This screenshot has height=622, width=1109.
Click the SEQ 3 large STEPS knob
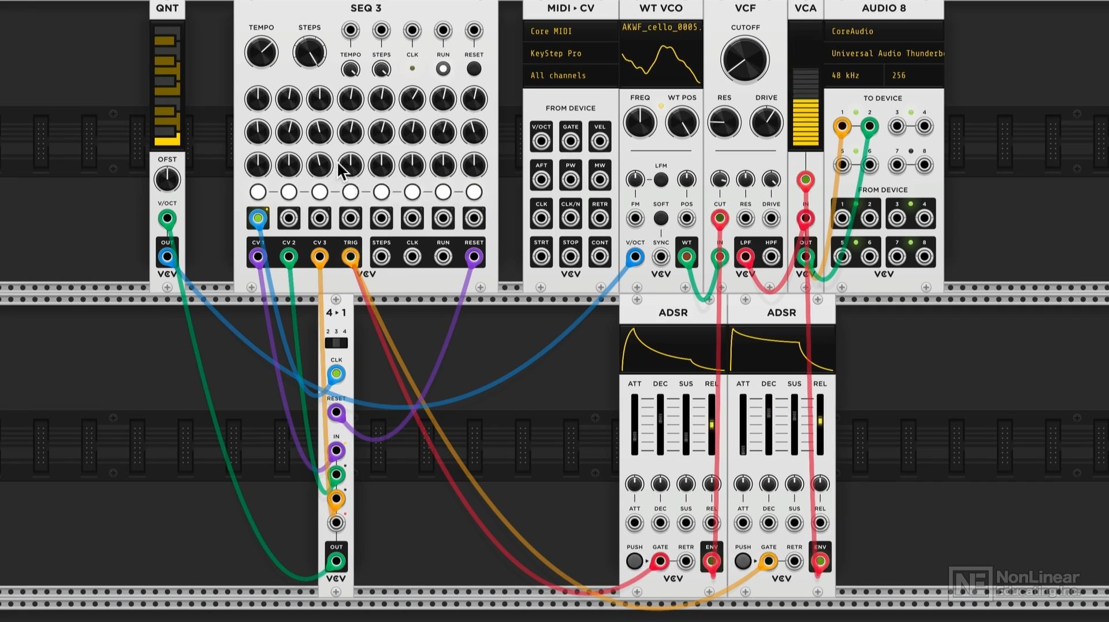coord(310,53)
